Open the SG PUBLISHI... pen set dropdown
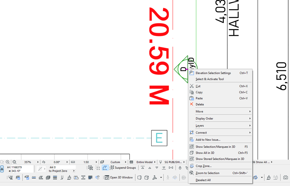Image resolution: width=290 pixels, height=186 pixels. pyautogui.click(x=184, y=162)
